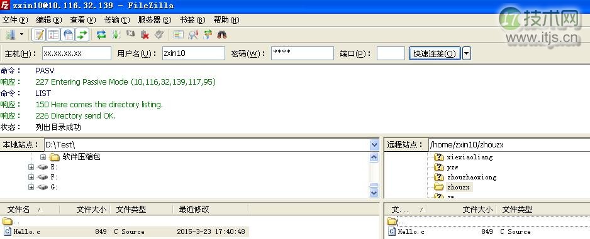Toggle directory comparison
The width and height of the screenshot is (590, 239).
pos(193,35)
